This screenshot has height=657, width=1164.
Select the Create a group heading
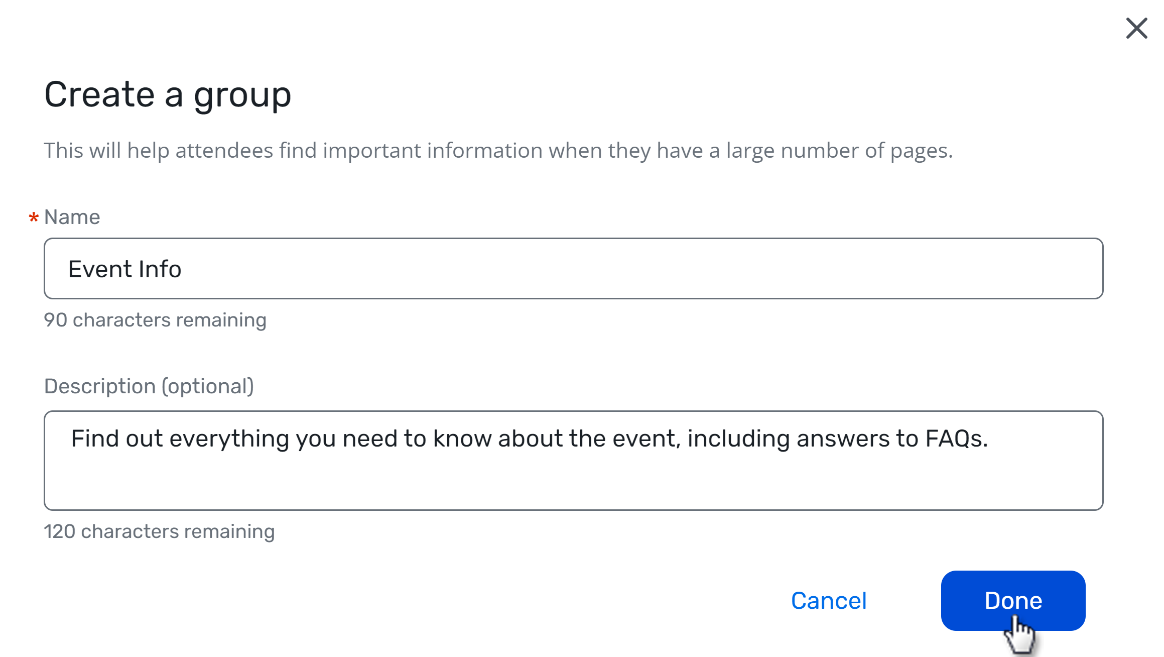168,94
